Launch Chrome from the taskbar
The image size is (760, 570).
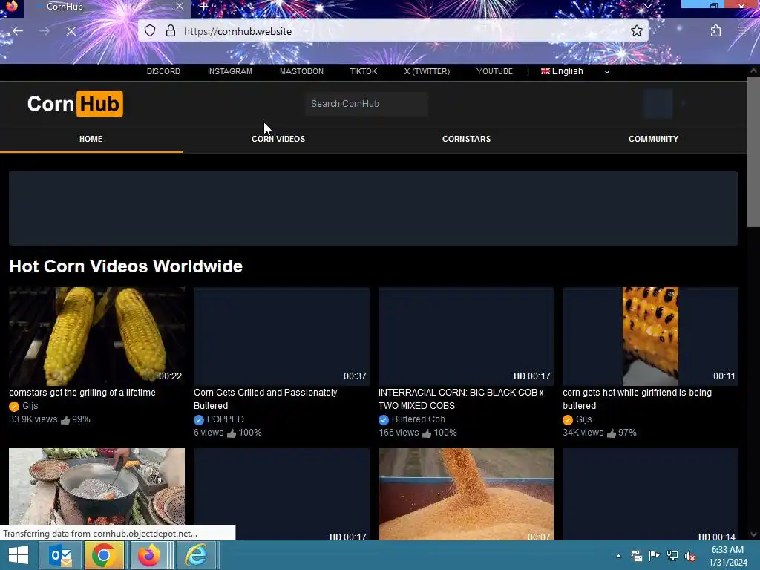[x=104, y=555]
